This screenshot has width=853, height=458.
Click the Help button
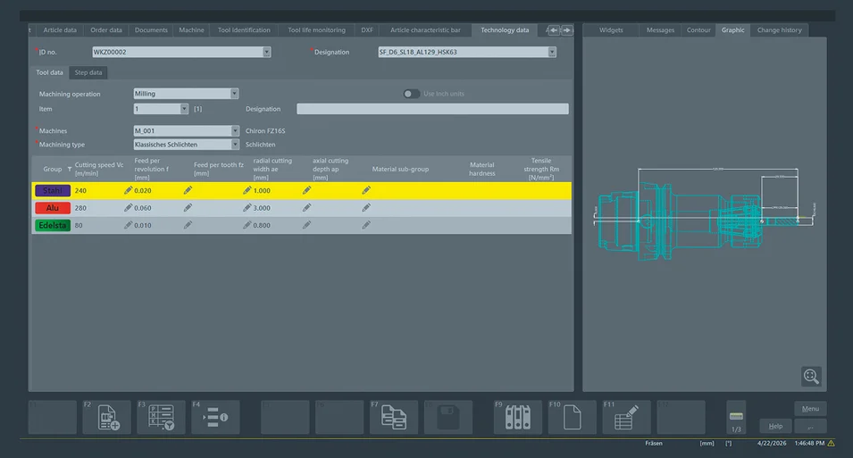click(x=775, y=426)
